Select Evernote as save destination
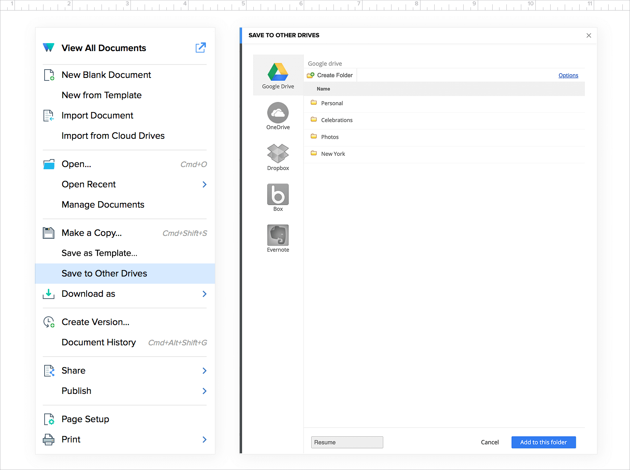The image size is (630, 470). click(278, 236)
